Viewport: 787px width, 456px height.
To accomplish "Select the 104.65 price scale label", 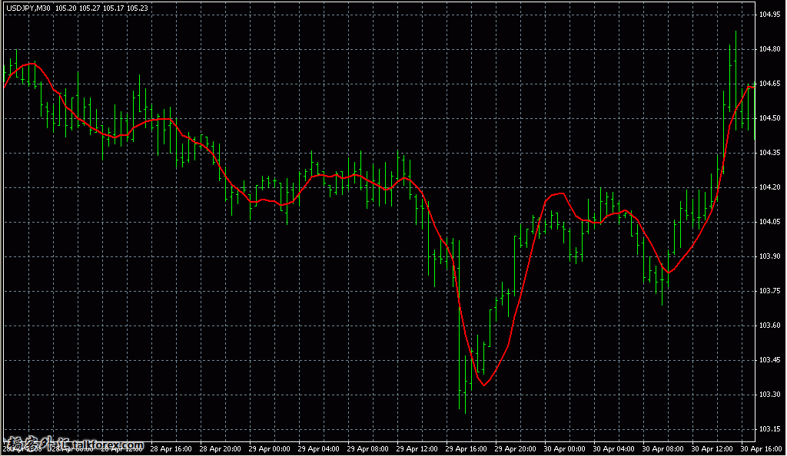I will pyautogui.click(x=770, y=84).
